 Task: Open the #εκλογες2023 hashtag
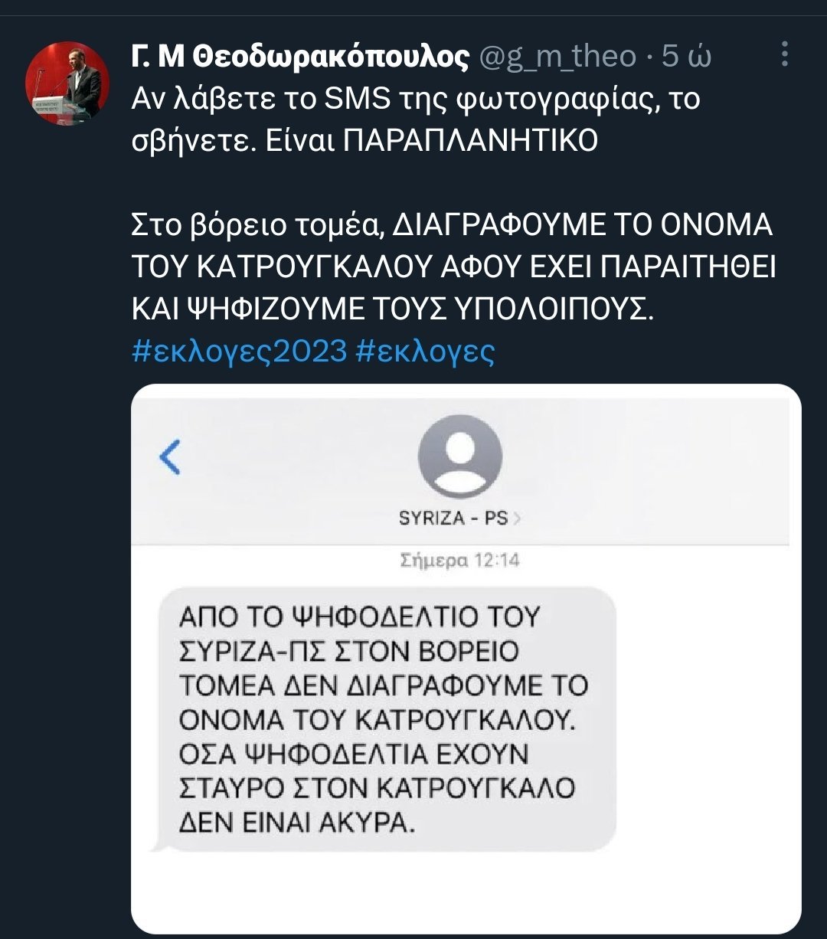[240, 352]
